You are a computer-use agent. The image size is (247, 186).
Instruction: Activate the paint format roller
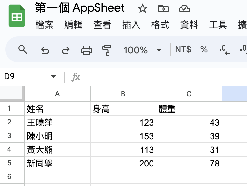coord(107,50)
